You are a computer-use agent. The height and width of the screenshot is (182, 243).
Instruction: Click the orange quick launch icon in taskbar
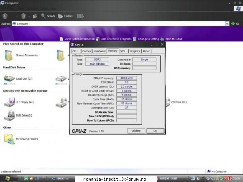(31, 179)
